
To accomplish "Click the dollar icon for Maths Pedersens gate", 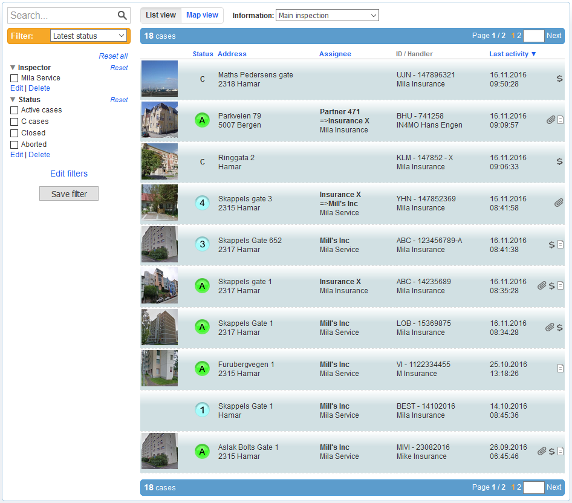I will coord(560,79).
